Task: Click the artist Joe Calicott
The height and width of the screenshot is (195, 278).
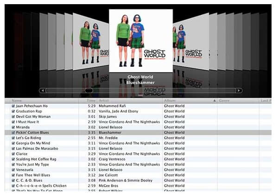Action: coord(108,175)
